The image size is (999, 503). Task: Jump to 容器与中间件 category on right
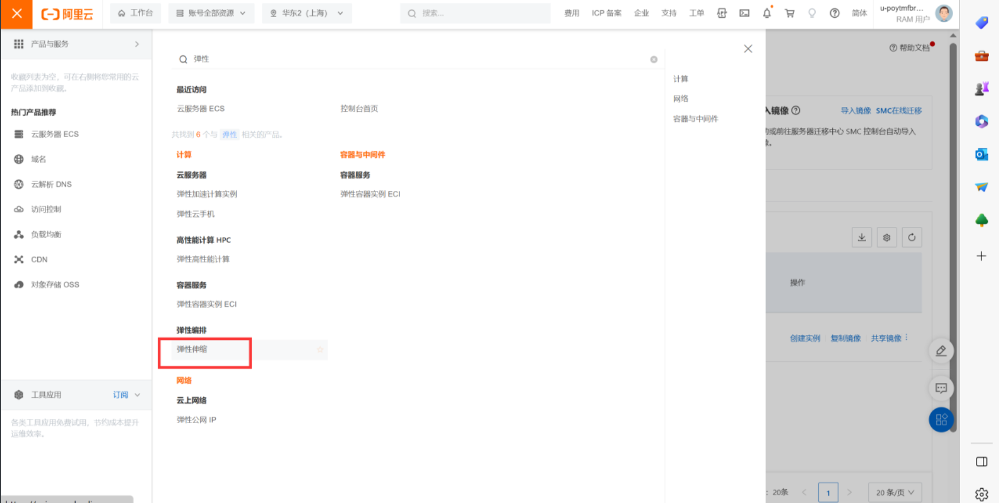(x=695, y=119)
